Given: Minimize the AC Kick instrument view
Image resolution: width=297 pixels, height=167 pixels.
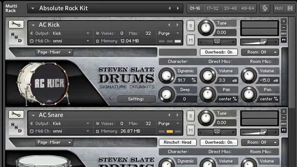Looking at the screenshot, I should coord(284,27).
